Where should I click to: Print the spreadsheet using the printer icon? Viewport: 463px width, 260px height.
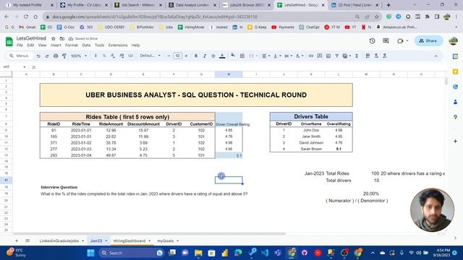[56, 56]
